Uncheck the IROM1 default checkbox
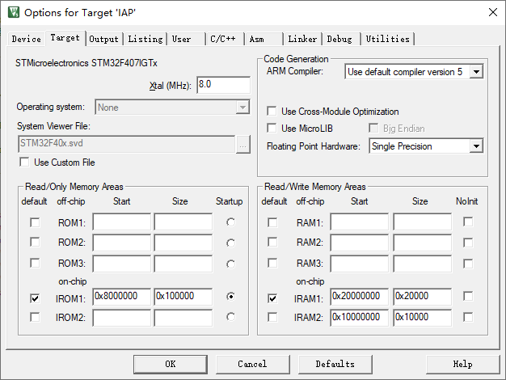 [35, 298]
